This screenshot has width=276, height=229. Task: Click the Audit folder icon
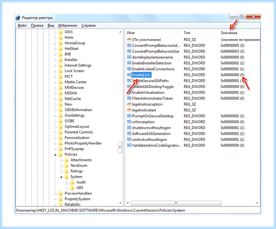point(72,182)
